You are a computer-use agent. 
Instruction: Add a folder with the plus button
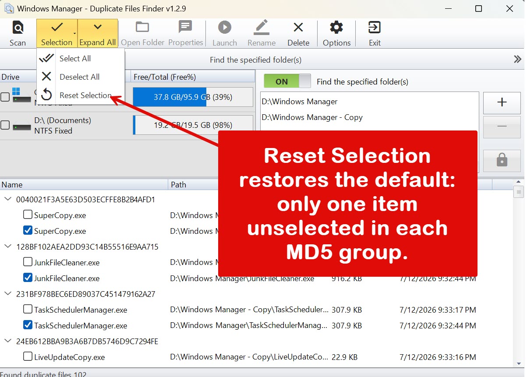tap(502, 102)
